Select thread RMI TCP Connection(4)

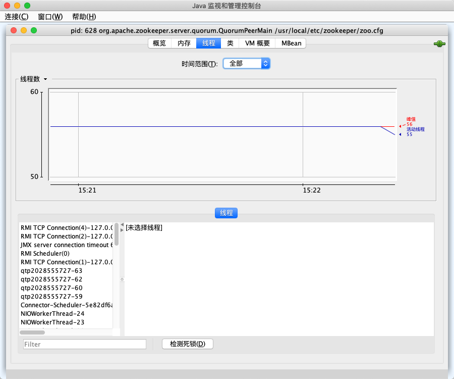tap(66, 227)
